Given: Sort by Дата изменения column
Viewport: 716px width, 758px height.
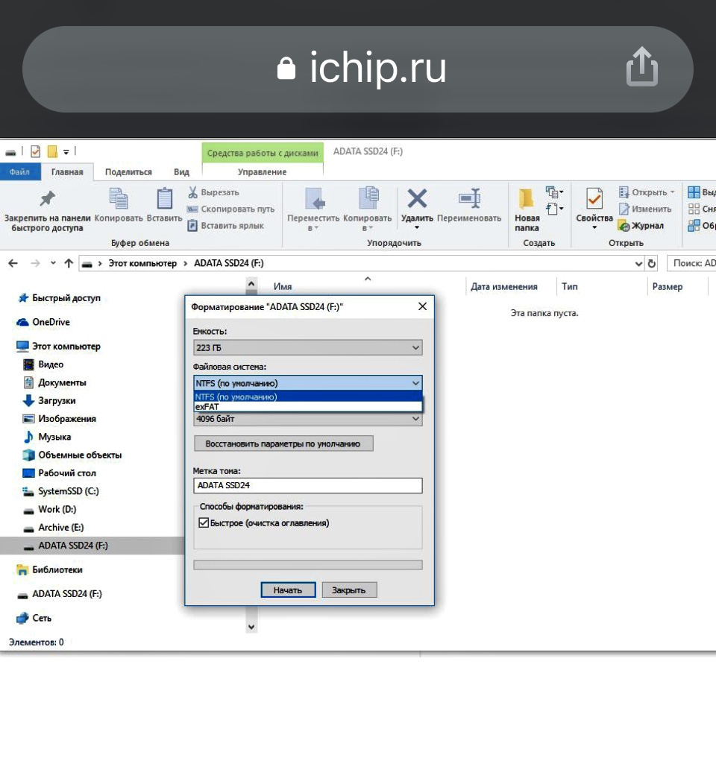Looking at the screenshot, I should click(504, 287).
